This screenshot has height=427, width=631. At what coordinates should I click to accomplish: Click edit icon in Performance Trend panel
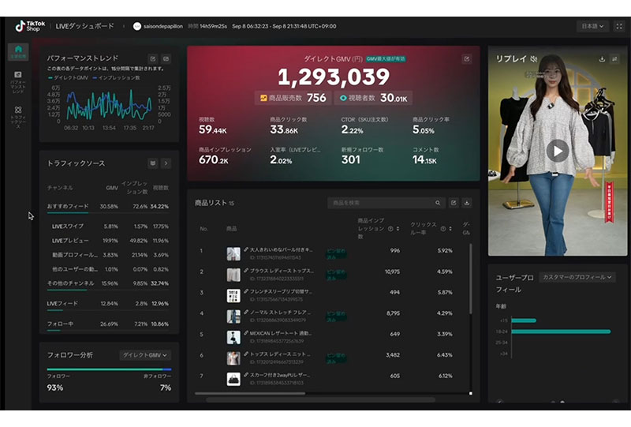click(152, 58)
